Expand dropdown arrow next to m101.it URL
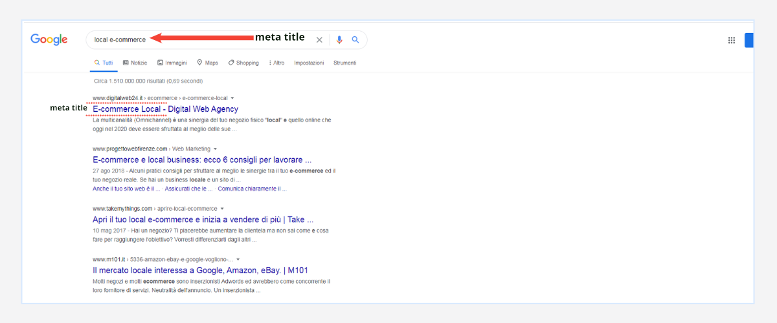The image size is (777, 323). 238,259
